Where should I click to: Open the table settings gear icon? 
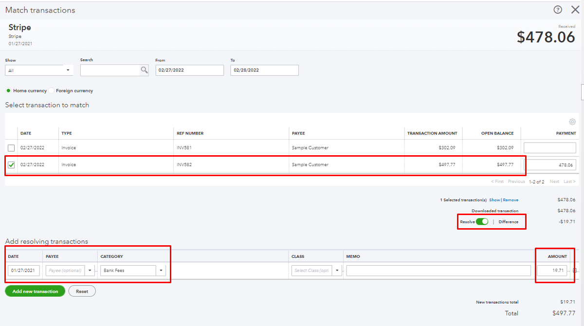tap(572, 122)
